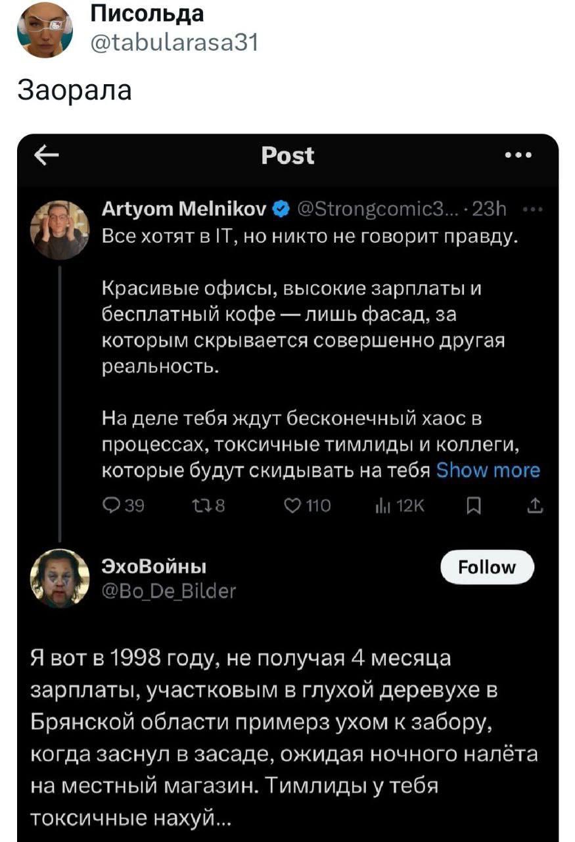Viewport: 575px width, 842px height.
Task: Click the blue verified badge
Action: point(281,211)
